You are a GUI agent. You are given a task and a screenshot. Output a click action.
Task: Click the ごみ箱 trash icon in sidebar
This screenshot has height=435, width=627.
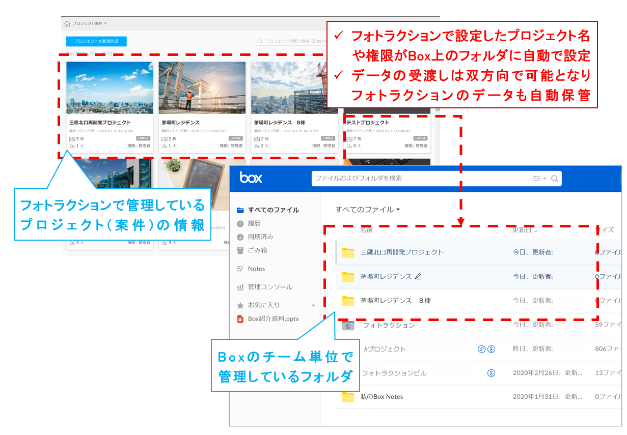click(x=240, y=250)
